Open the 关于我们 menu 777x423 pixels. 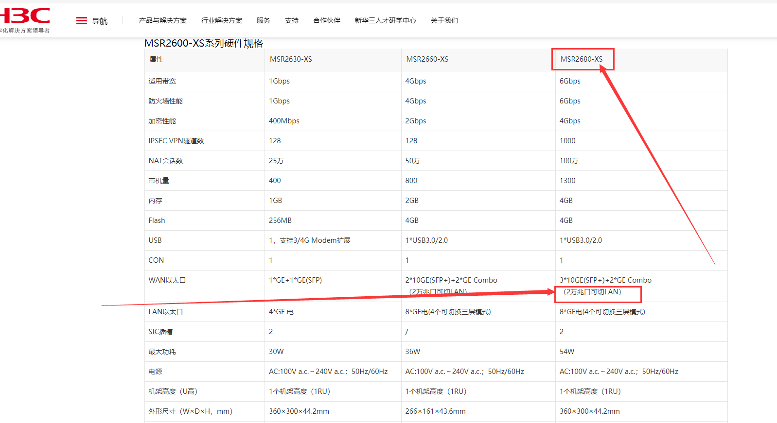pos(444,20)
